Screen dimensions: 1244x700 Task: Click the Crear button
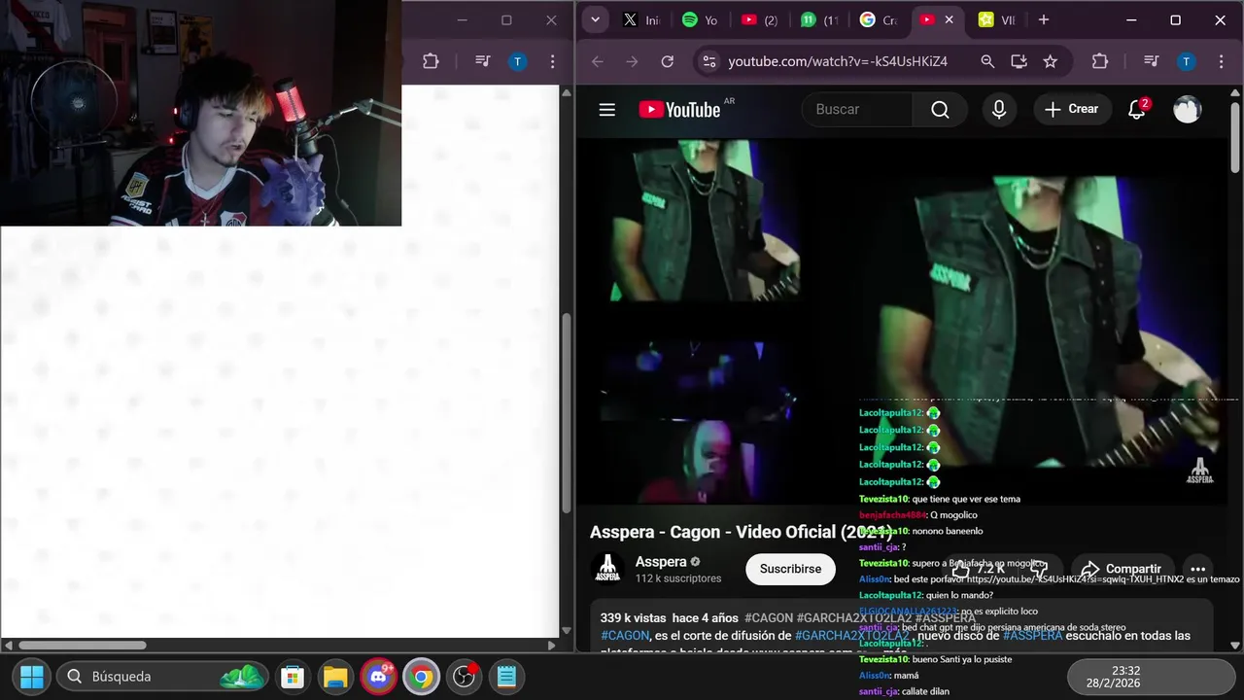point(1072,109)
